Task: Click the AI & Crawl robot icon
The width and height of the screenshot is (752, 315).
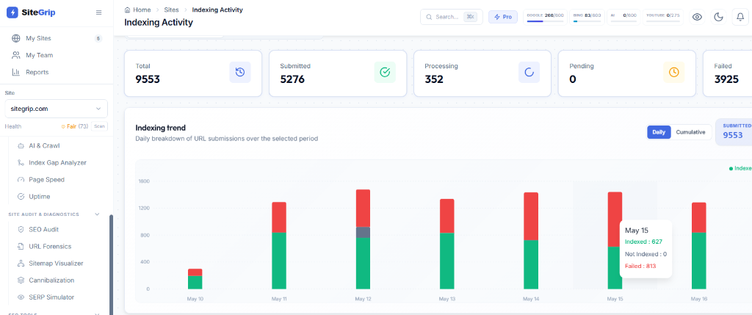Action: click(x=21, y=146)
